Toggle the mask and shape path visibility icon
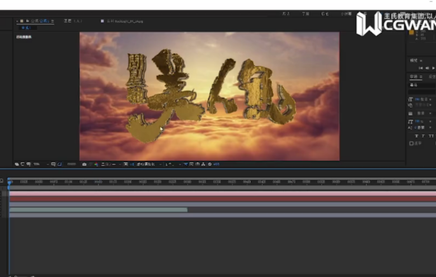The width and height of the screenshot is (436, 277). click(59, 164)
